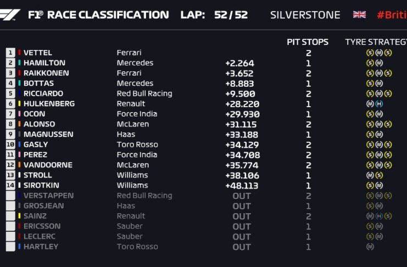This screenshot has height=267, width=407.
Task: Click Hulkenberg's hard tyre icon
Action: click(379, 104)
